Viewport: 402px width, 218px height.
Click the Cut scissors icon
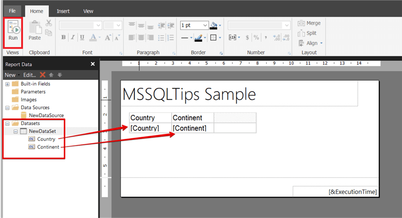[48, 23]
